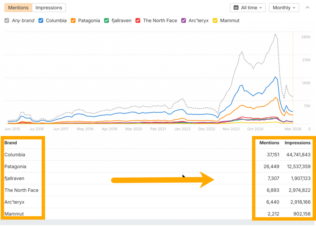Viewport: 316px width, 226px height.
Task: Select the Mammut row in brand table
Action: click(x=14, y=214)
